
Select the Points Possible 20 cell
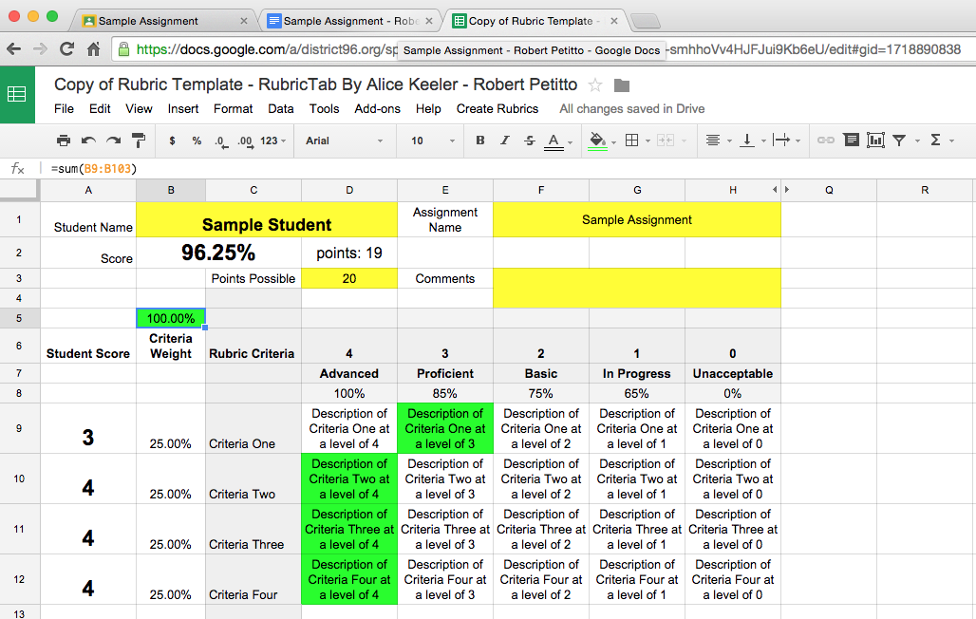[349, 278]
